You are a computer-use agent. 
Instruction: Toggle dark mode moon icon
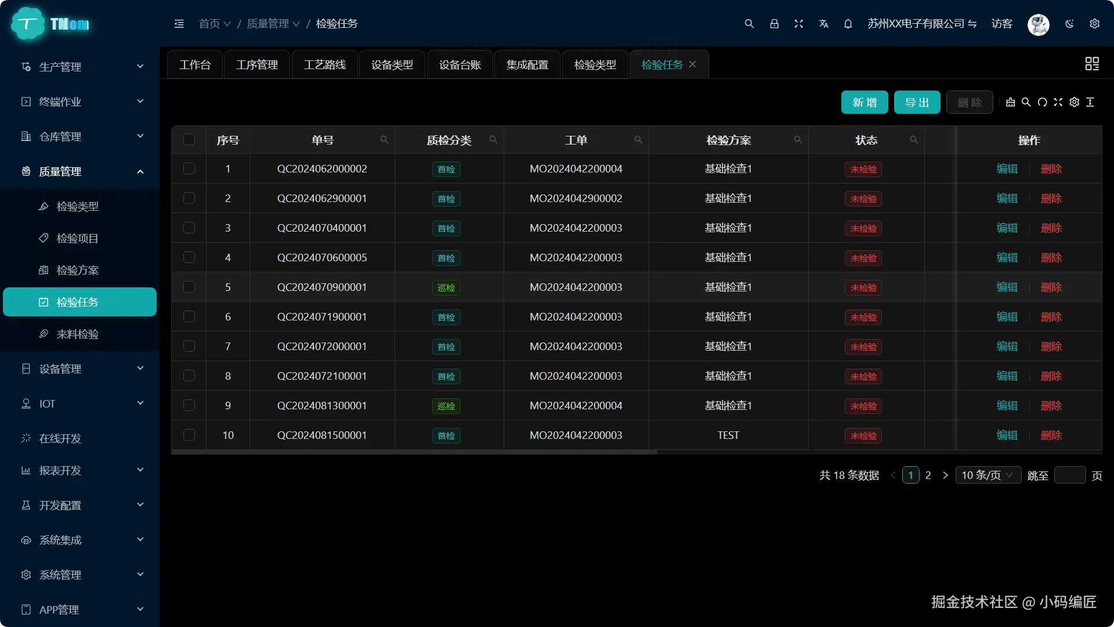pyautogui.click(x=1069, y=24)
